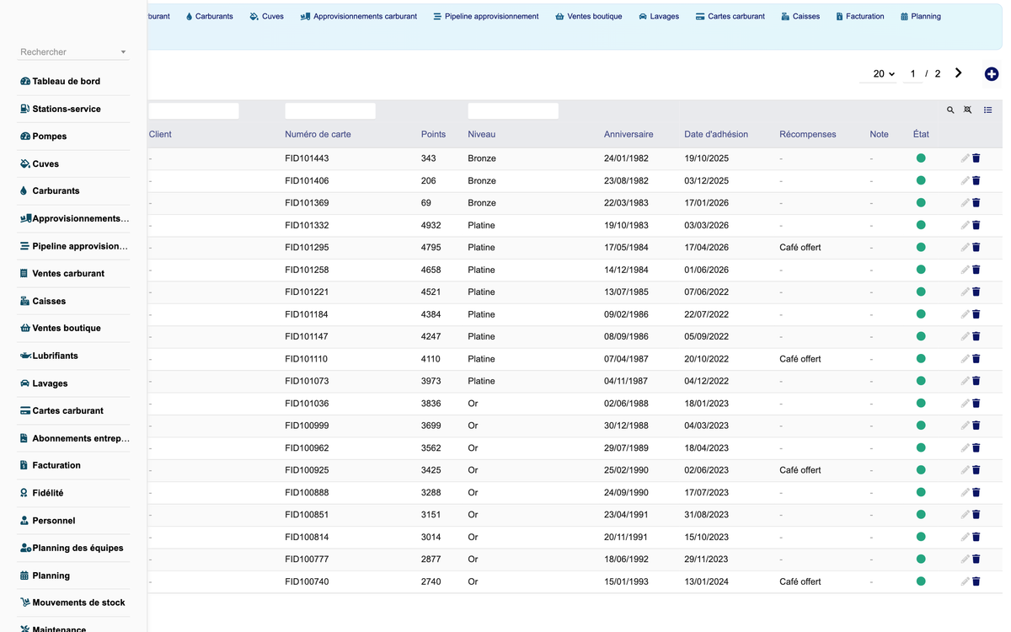Open Stations-service in the sidebar
Screen dimensions: 1011x632
coord(60,109)
